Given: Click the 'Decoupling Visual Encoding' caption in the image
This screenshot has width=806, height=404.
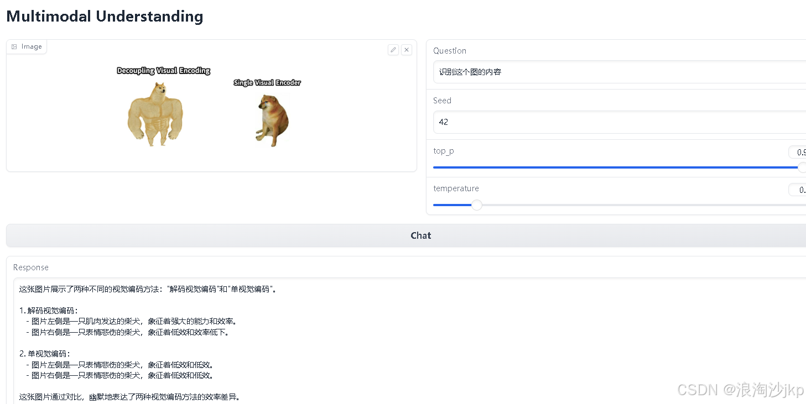Looking at the screenshot, I should point(164,71).
